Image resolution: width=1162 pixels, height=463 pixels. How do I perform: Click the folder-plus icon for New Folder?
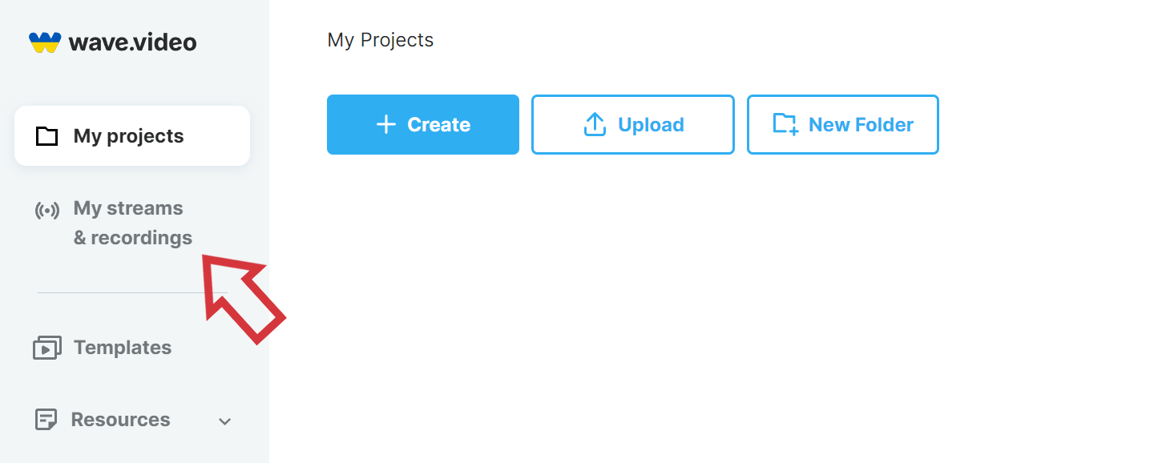785,124
